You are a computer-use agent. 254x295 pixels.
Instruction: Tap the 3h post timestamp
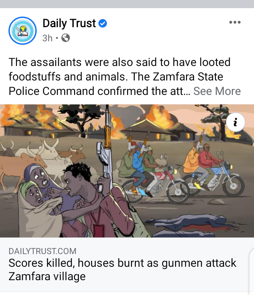pos(47,38)
